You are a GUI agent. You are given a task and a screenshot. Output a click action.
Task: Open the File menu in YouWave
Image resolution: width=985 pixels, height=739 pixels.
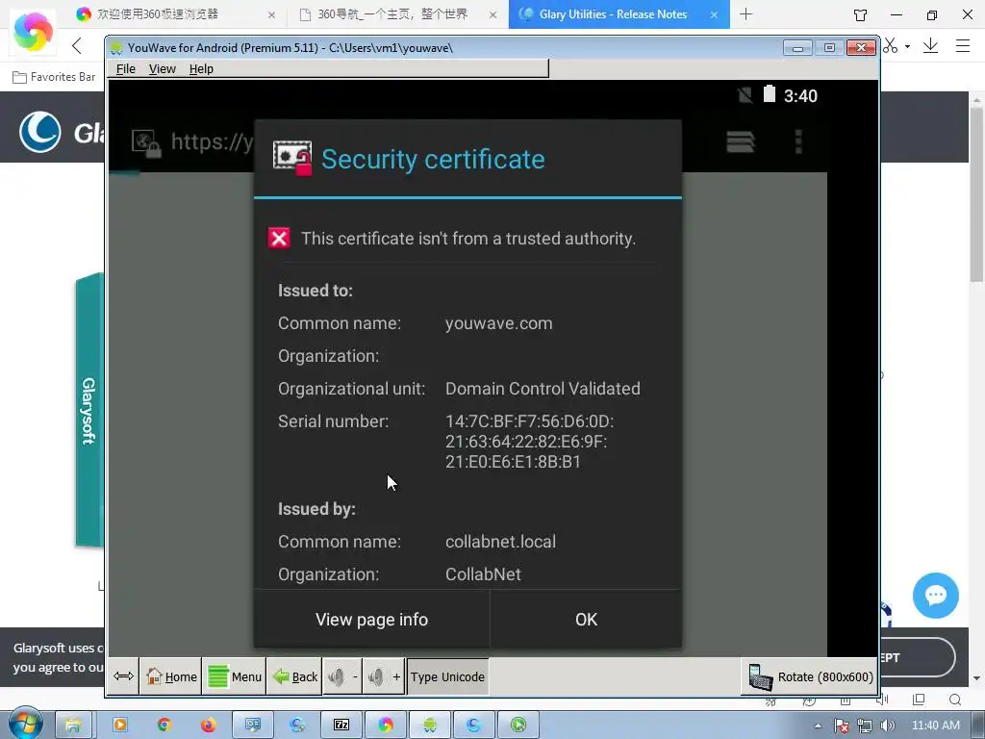click(126, 68)
